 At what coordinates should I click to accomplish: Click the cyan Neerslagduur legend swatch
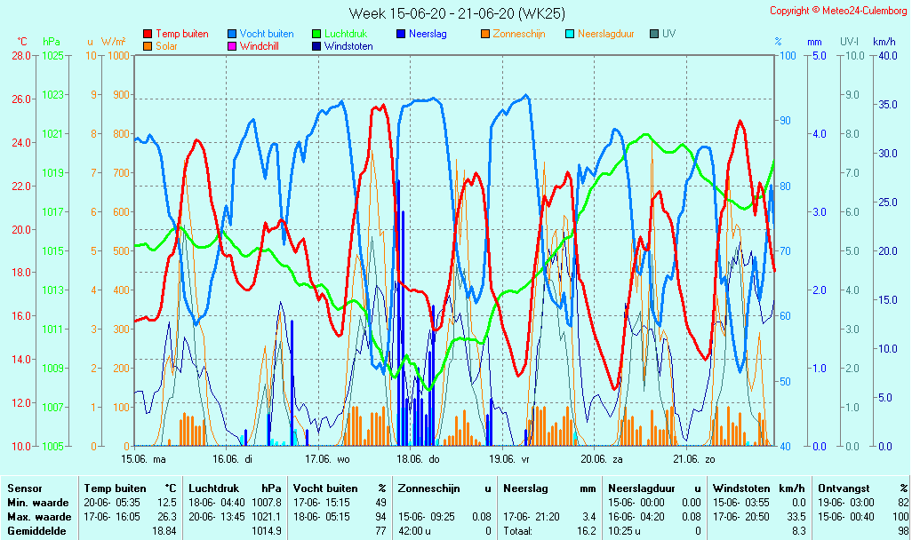[x=570, y=34]
